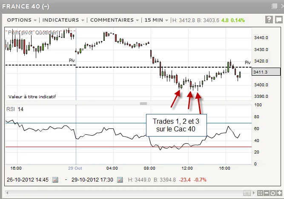Open the 15 MIN timeframe dropdown

156,20
